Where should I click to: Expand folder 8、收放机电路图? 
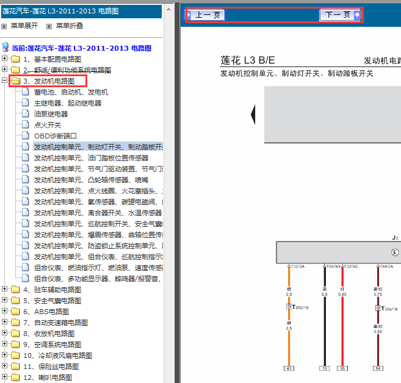tap(4, 332)
